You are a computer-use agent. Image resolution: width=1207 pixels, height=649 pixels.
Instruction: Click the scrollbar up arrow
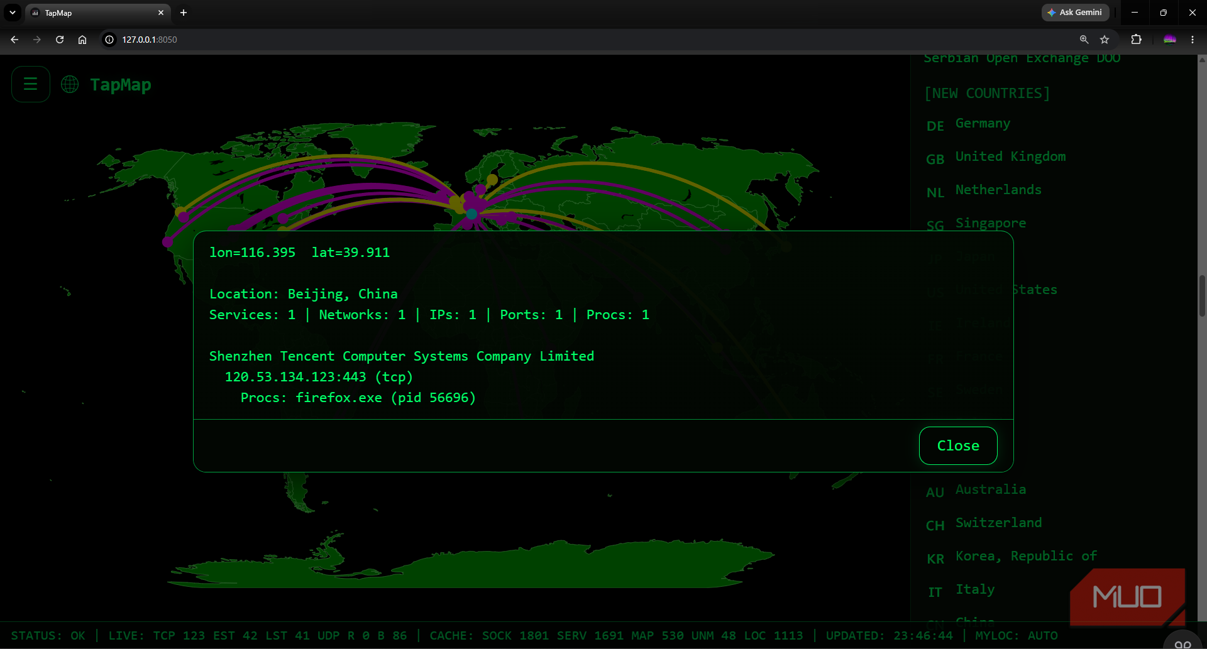[x=1202, y=60]
